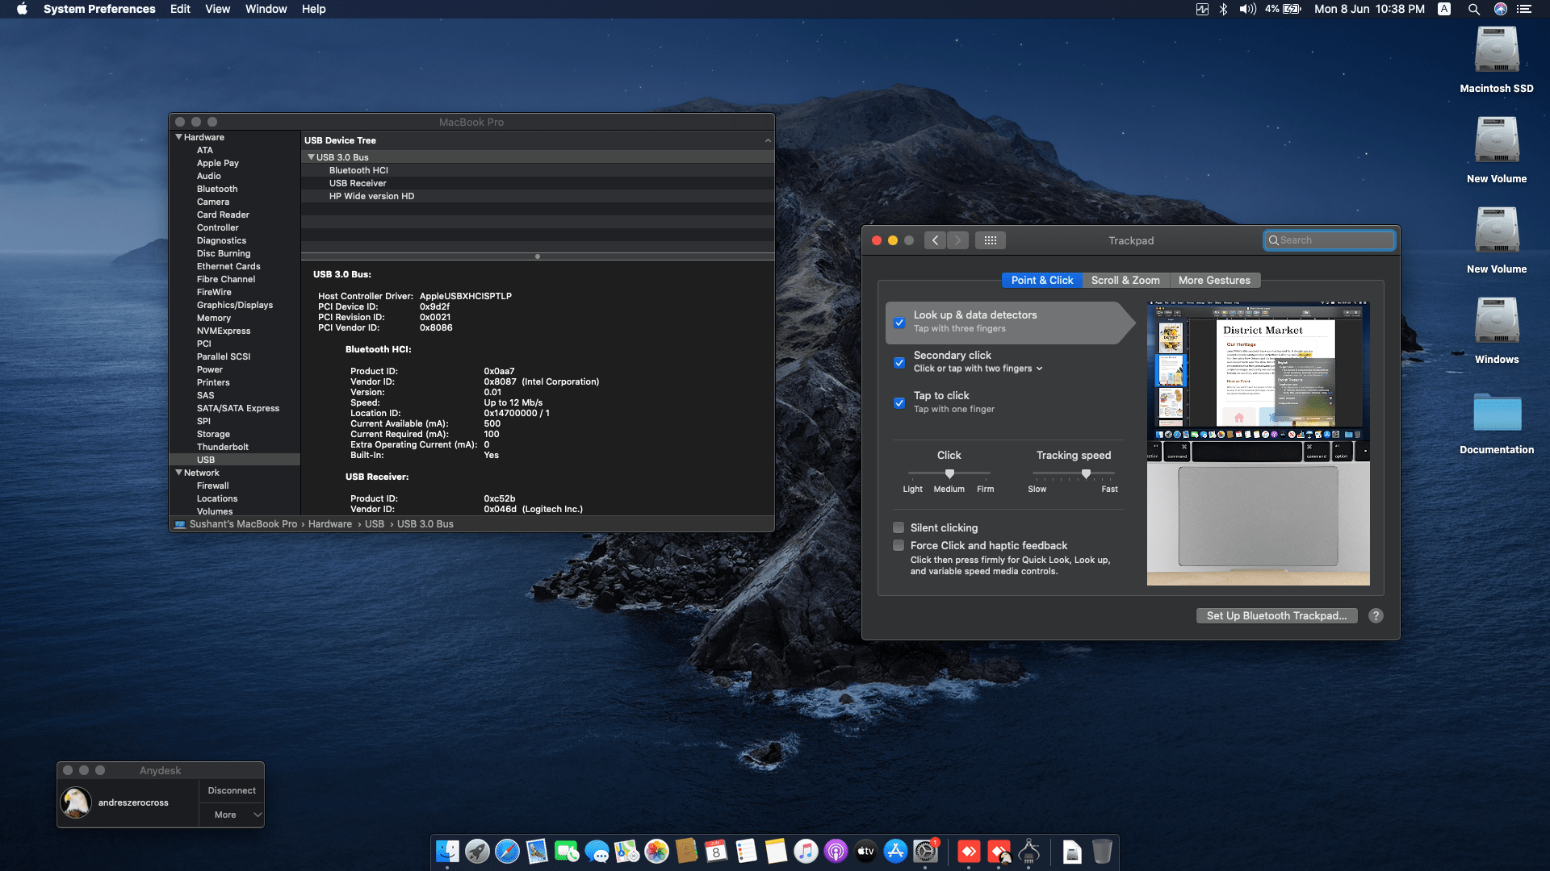
Task: Disable Look up & data detectors
Action: (x=899, y=323)
